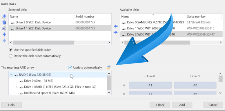
Task: Click RAID array tree scroll-down arrow
Action: coord(109,93)
